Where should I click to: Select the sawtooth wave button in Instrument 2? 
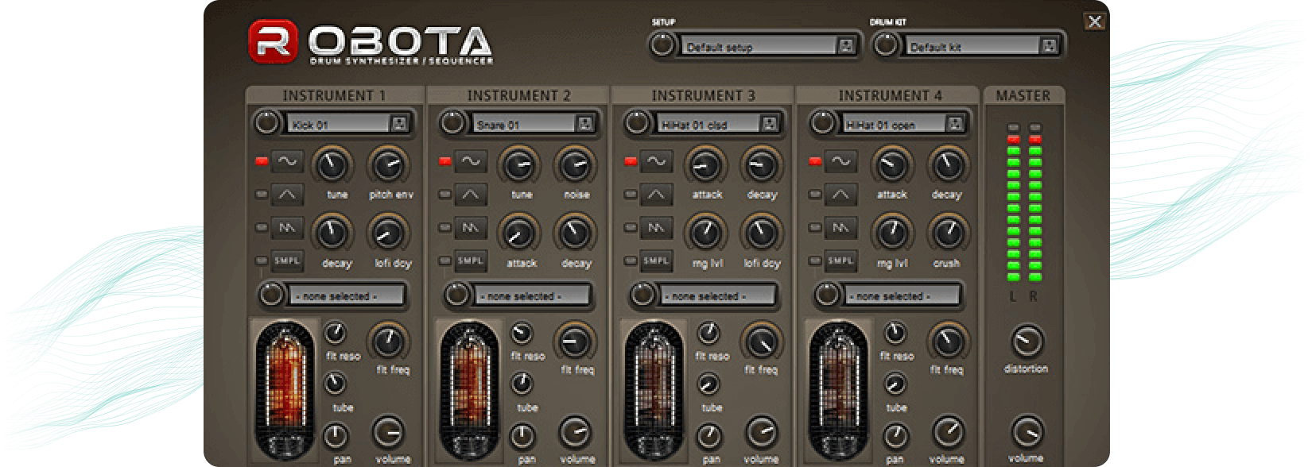pyautogui.click(x=471, y=227)
